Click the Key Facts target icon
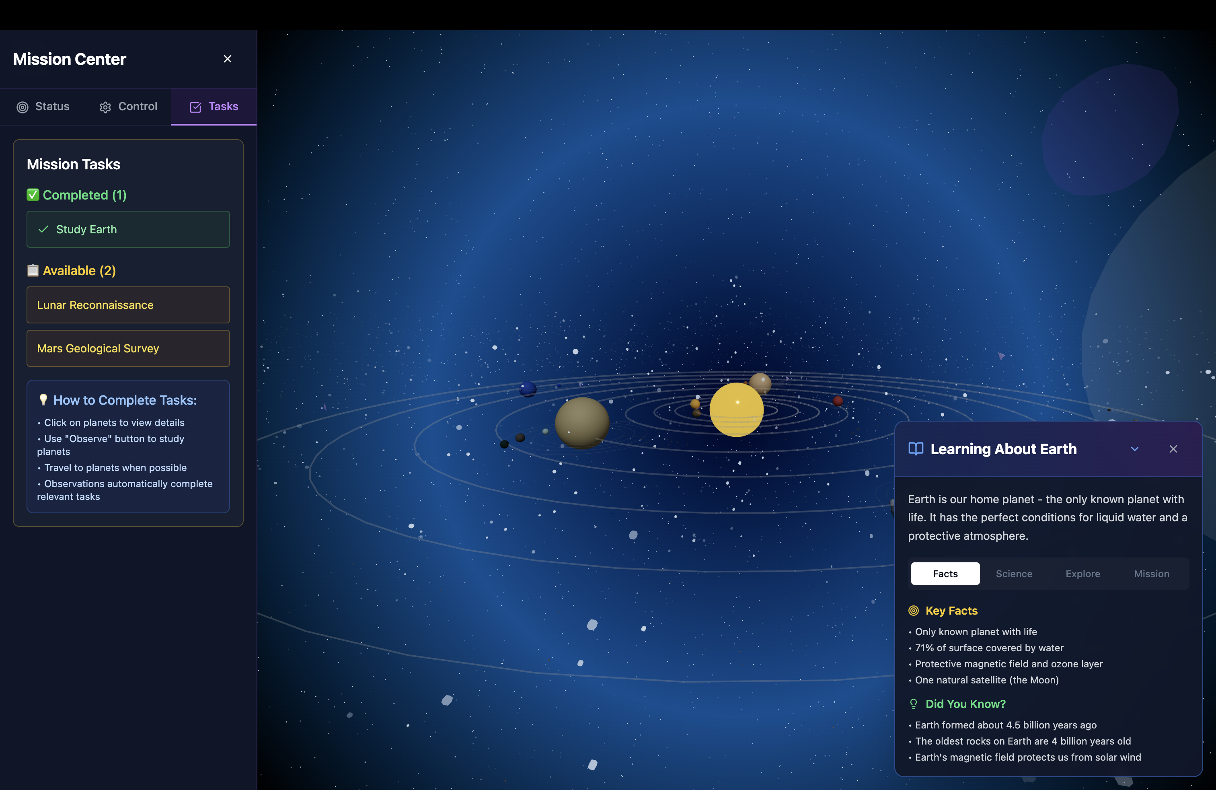Image resolution: width=1216 pixels, height=790 pixels. [914, 611]
